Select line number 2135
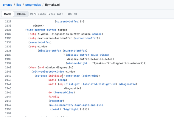 click(x=8, y=47)
